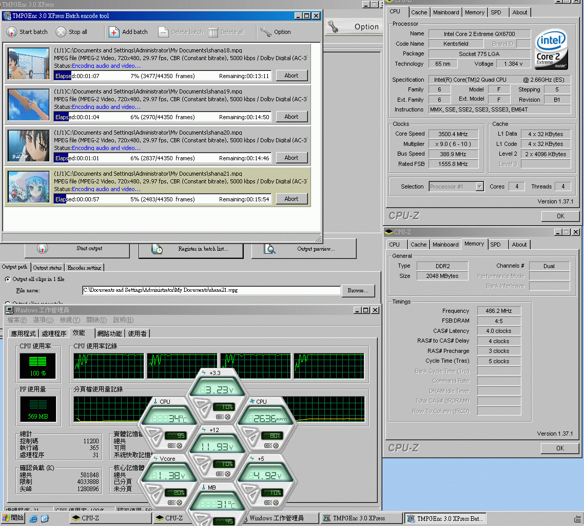Select the shana18.mpg thumbnail

point(28,63)
